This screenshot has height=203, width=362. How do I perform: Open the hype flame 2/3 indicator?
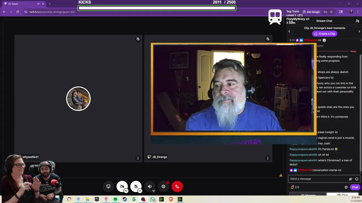(x=295, y=187)
